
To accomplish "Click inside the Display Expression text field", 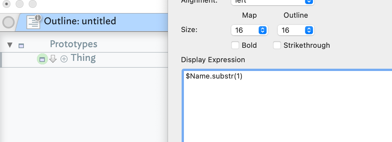I will tap(287, 105).
